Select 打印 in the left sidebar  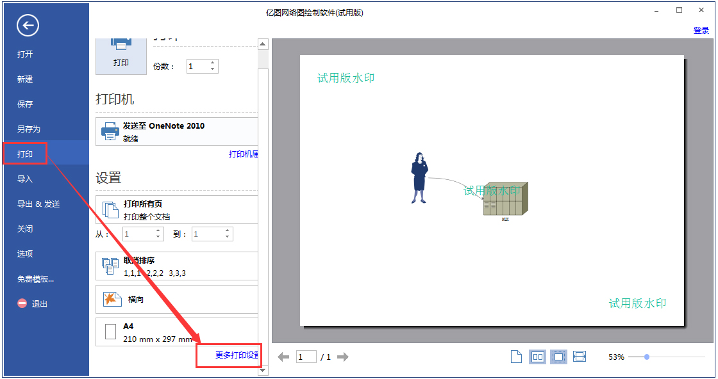(24, 153)
